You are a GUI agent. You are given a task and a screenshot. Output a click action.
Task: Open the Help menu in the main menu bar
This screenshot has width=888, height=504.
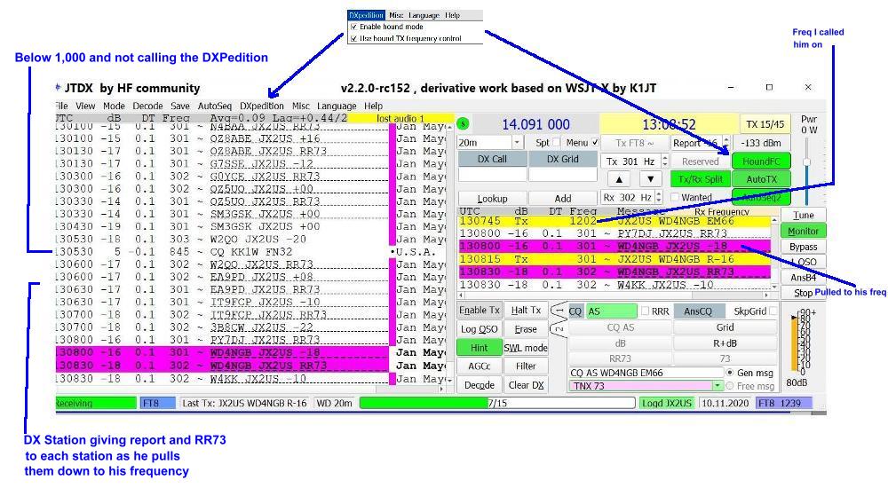tap(373, 106)
